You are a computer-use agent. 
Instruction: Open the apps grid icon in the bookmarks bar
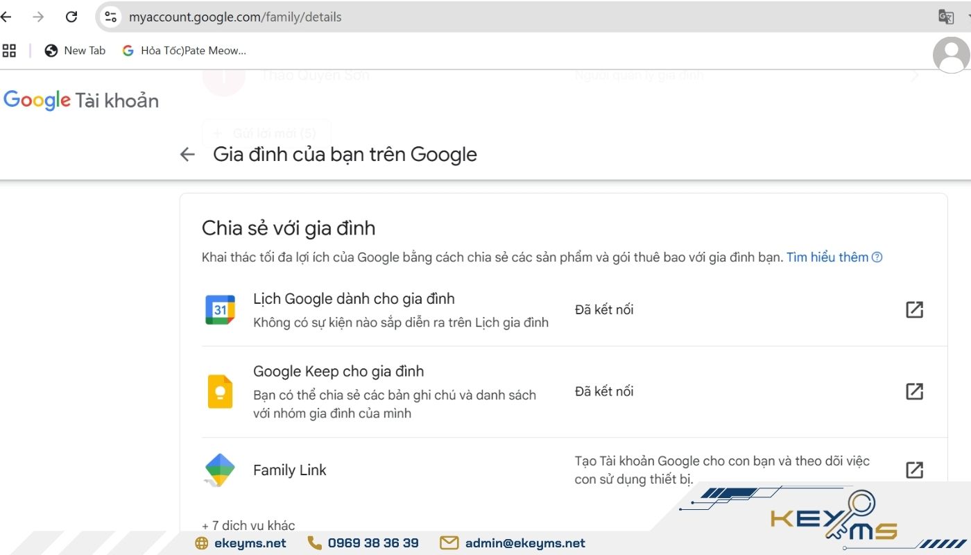tap(9, 51)
